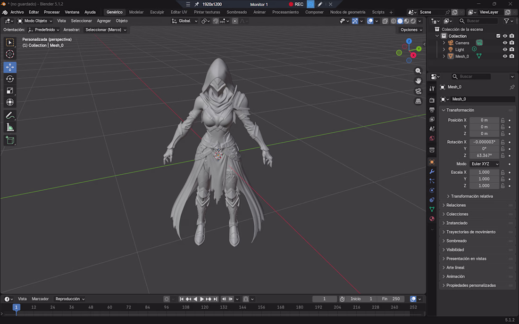Choose the Measure tool
Screen dimensions: 519x324
[x=10, y=128]
